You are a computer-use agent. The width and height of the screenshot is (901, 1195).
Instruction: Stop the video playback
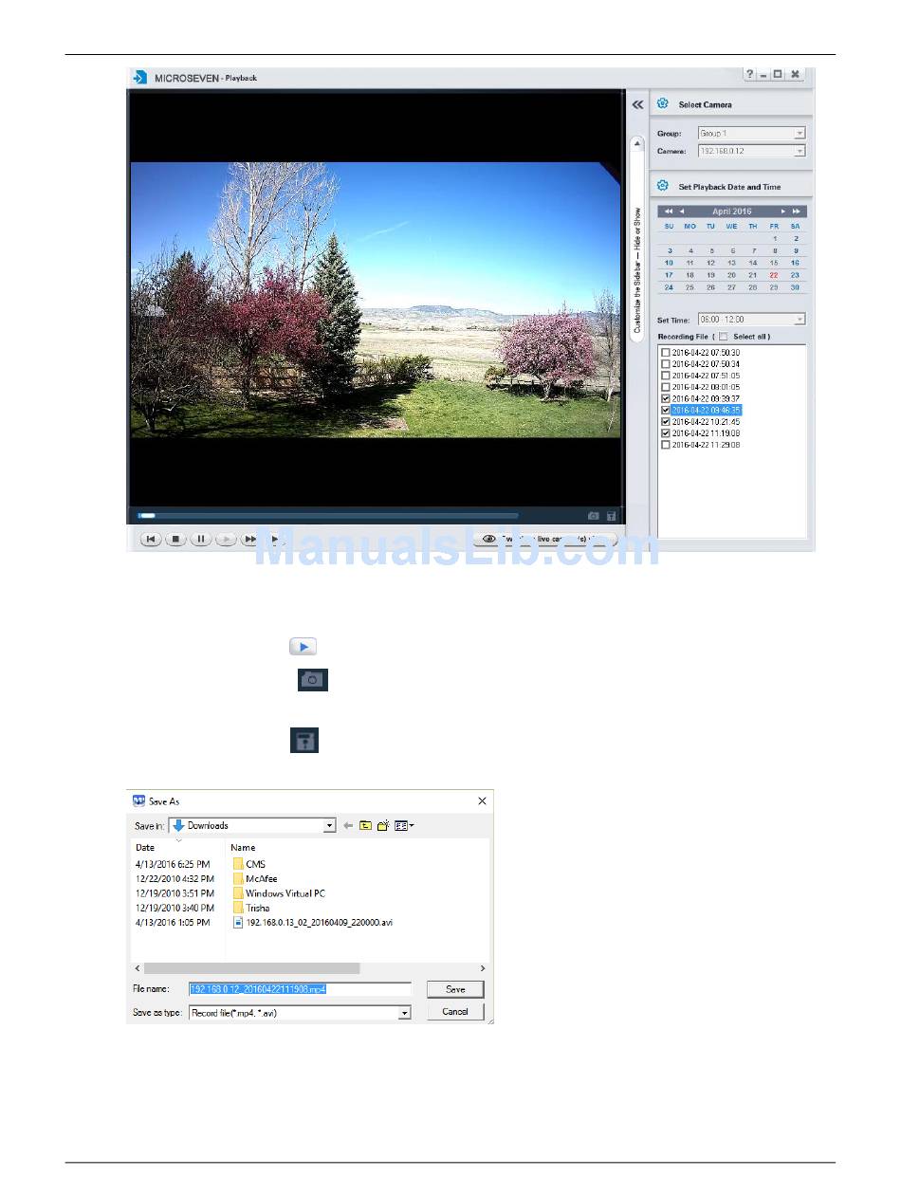175,539
